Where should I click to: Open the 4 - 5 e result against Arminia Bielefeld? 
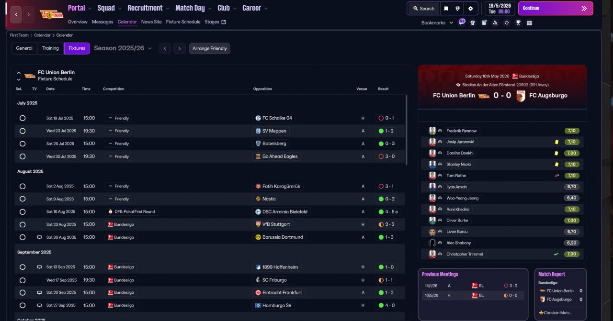click(388, 211)
